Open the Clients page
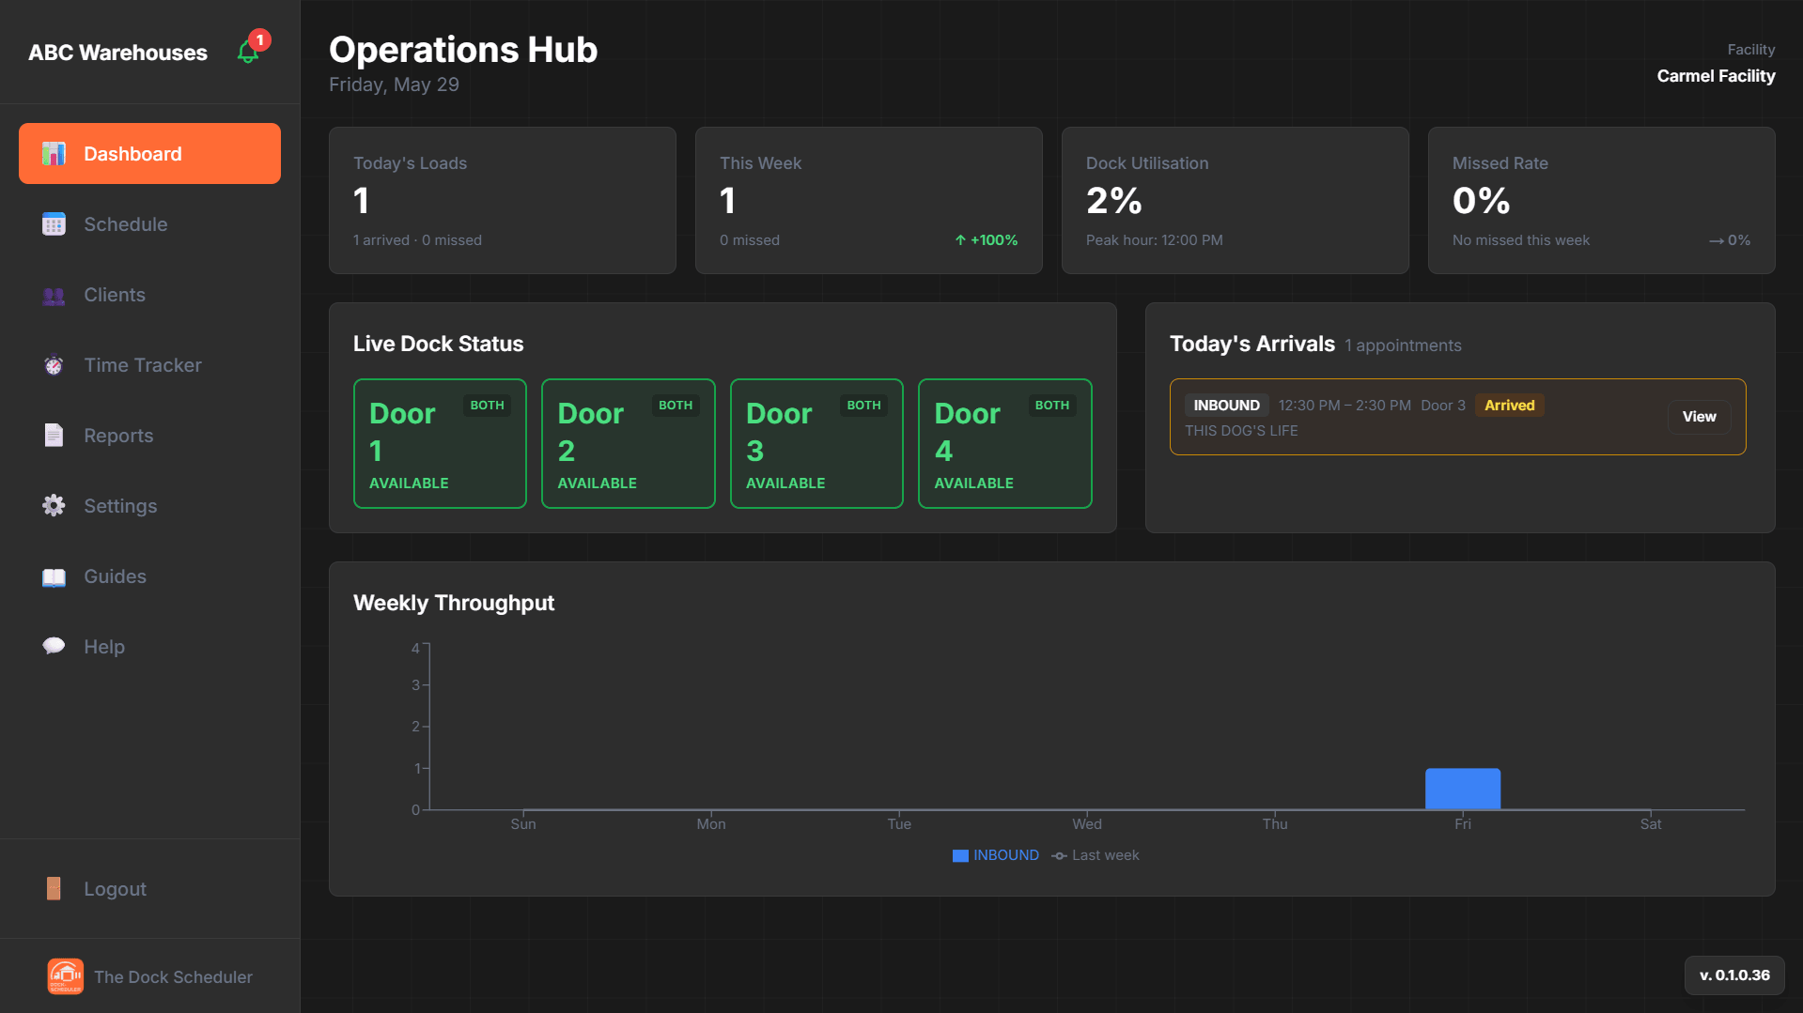This screenshot has height=1013, width=1803. [149, 295]
